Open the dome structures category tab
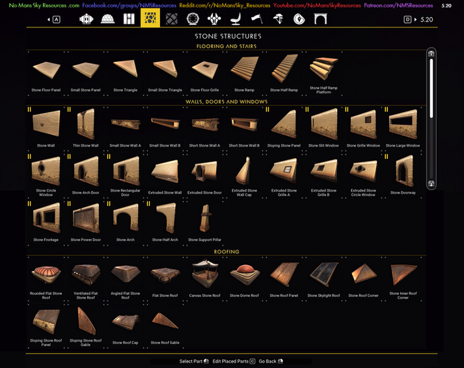The width and height of the screenshot is (464, 368). pyautogui.click(x=108, y=19)
